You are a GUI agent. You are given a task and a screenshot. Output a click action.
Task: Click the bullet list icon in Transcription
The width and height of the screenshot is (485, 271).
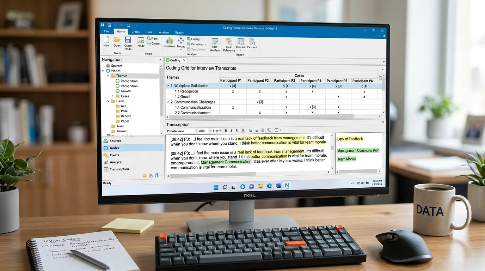256,131
